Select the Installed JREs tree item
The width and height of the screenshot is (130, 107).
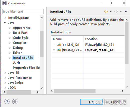click(23, 58)
